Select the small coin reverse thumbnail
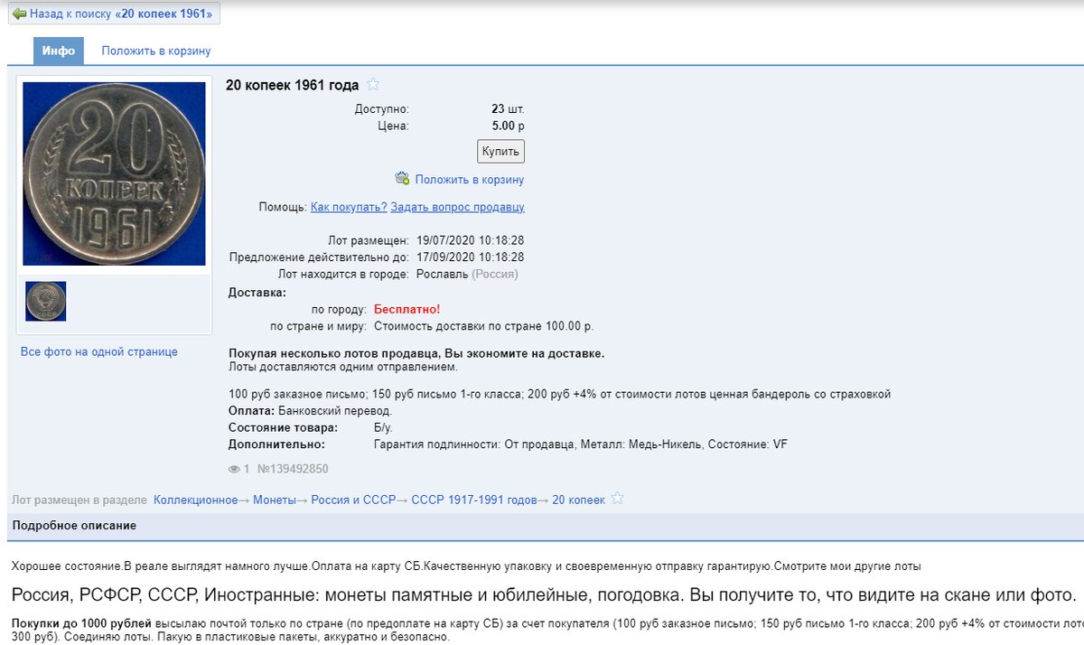The image size is (1084, 645). 45,302
